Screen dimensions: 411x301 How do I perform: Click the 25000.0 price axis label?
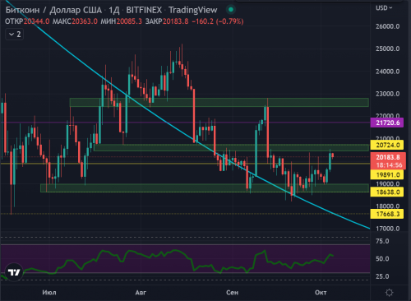coord(387,49)
